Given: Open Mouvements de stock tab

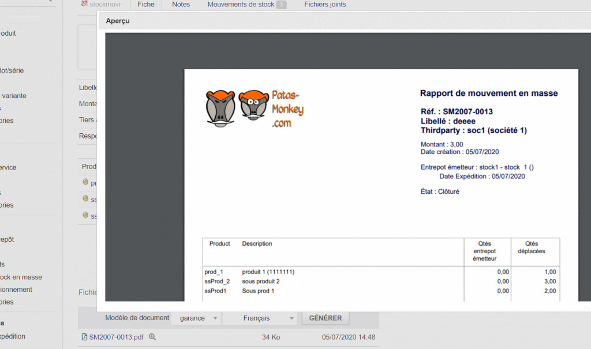Looking at the screenshot, I should 246,5.
